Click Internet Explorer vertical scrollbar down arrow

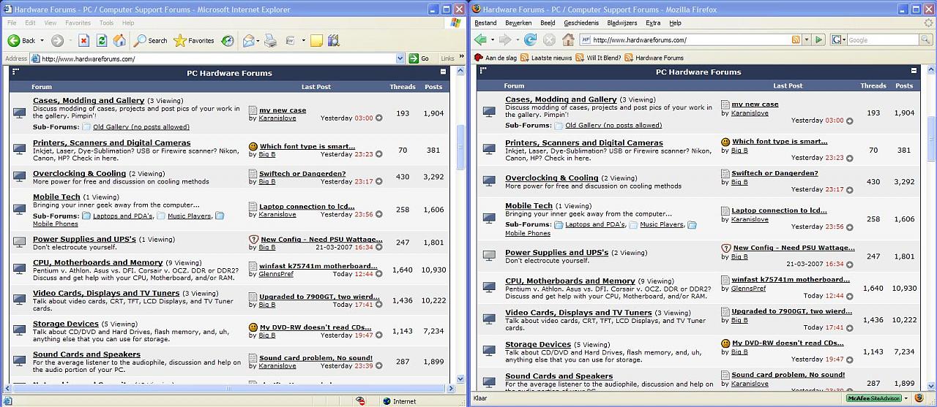click(460, 379)
